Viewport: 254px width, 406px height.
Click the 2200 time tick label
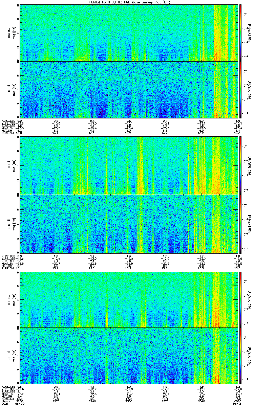point(20,401)
